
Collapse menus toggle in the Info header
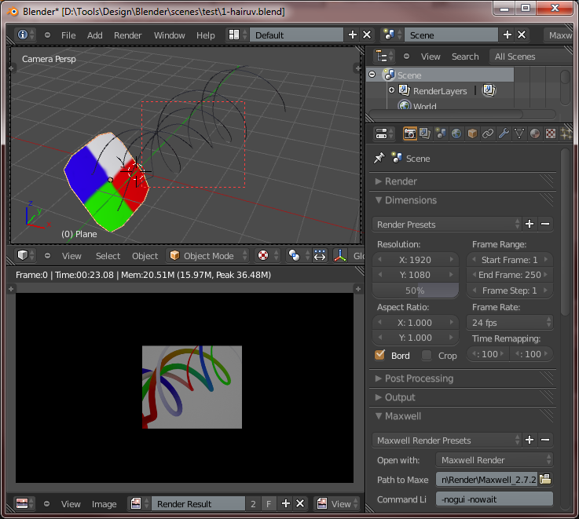[x=47, y=35]
